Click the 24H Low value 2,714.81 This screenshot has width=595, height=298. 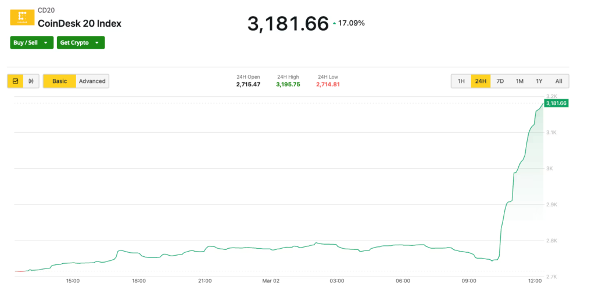(x=328, y=85)
